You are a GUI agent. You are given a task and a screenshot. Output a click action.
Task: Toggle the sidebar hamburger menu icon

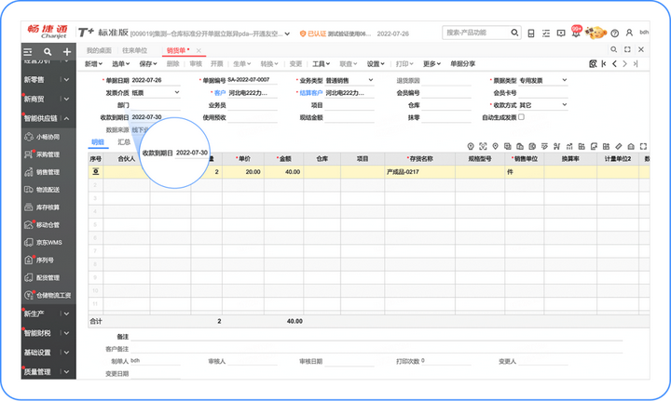(28, 52)
